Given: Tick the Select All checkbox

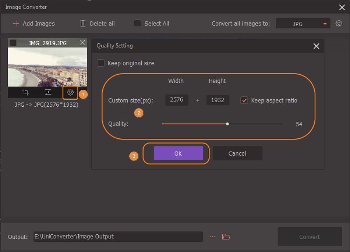Looking at the screenshot, I should point(138,23).
